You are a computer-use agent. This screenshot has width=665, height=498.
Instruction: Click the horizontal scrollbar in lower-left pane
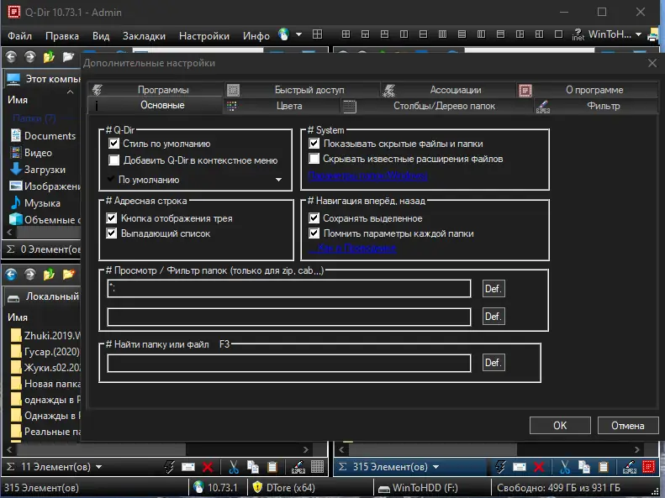pyautogui.click(x=100, y=449)
